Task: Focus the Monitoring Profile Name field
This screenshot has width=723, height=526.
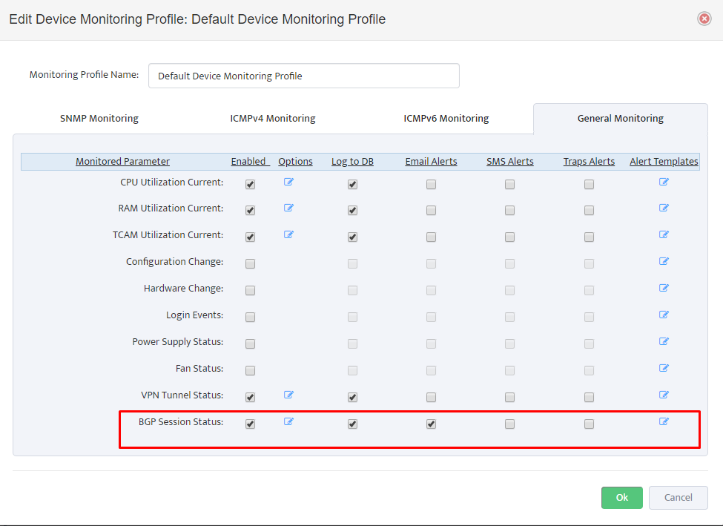Action: pos(304,76)
